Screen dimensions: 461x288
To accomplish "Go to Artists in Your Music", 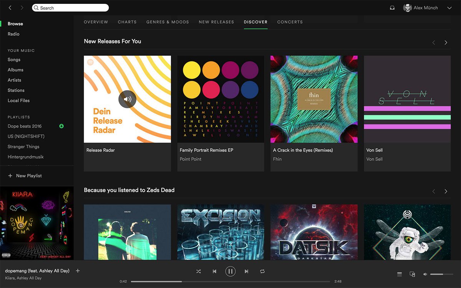I will [x=15, y=80].
